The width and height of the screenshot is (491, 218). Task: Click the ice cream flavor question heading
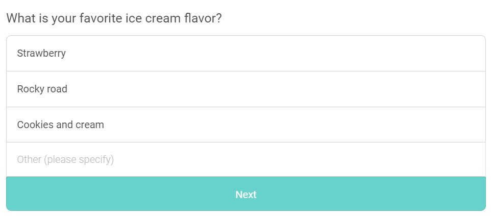pos(114,18)
